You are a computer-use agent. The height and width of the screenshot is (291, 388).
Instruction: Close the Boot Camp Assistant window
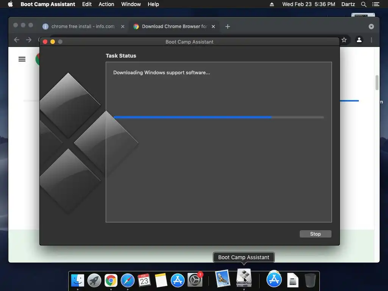(45, 42)
